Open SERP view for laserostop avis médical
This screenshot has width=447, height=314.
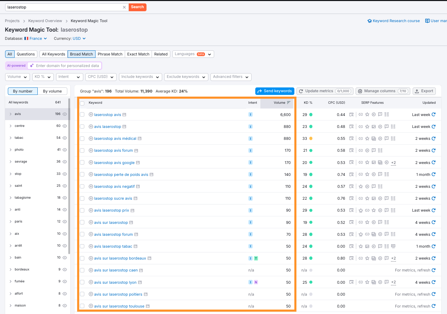coord(140,138)
